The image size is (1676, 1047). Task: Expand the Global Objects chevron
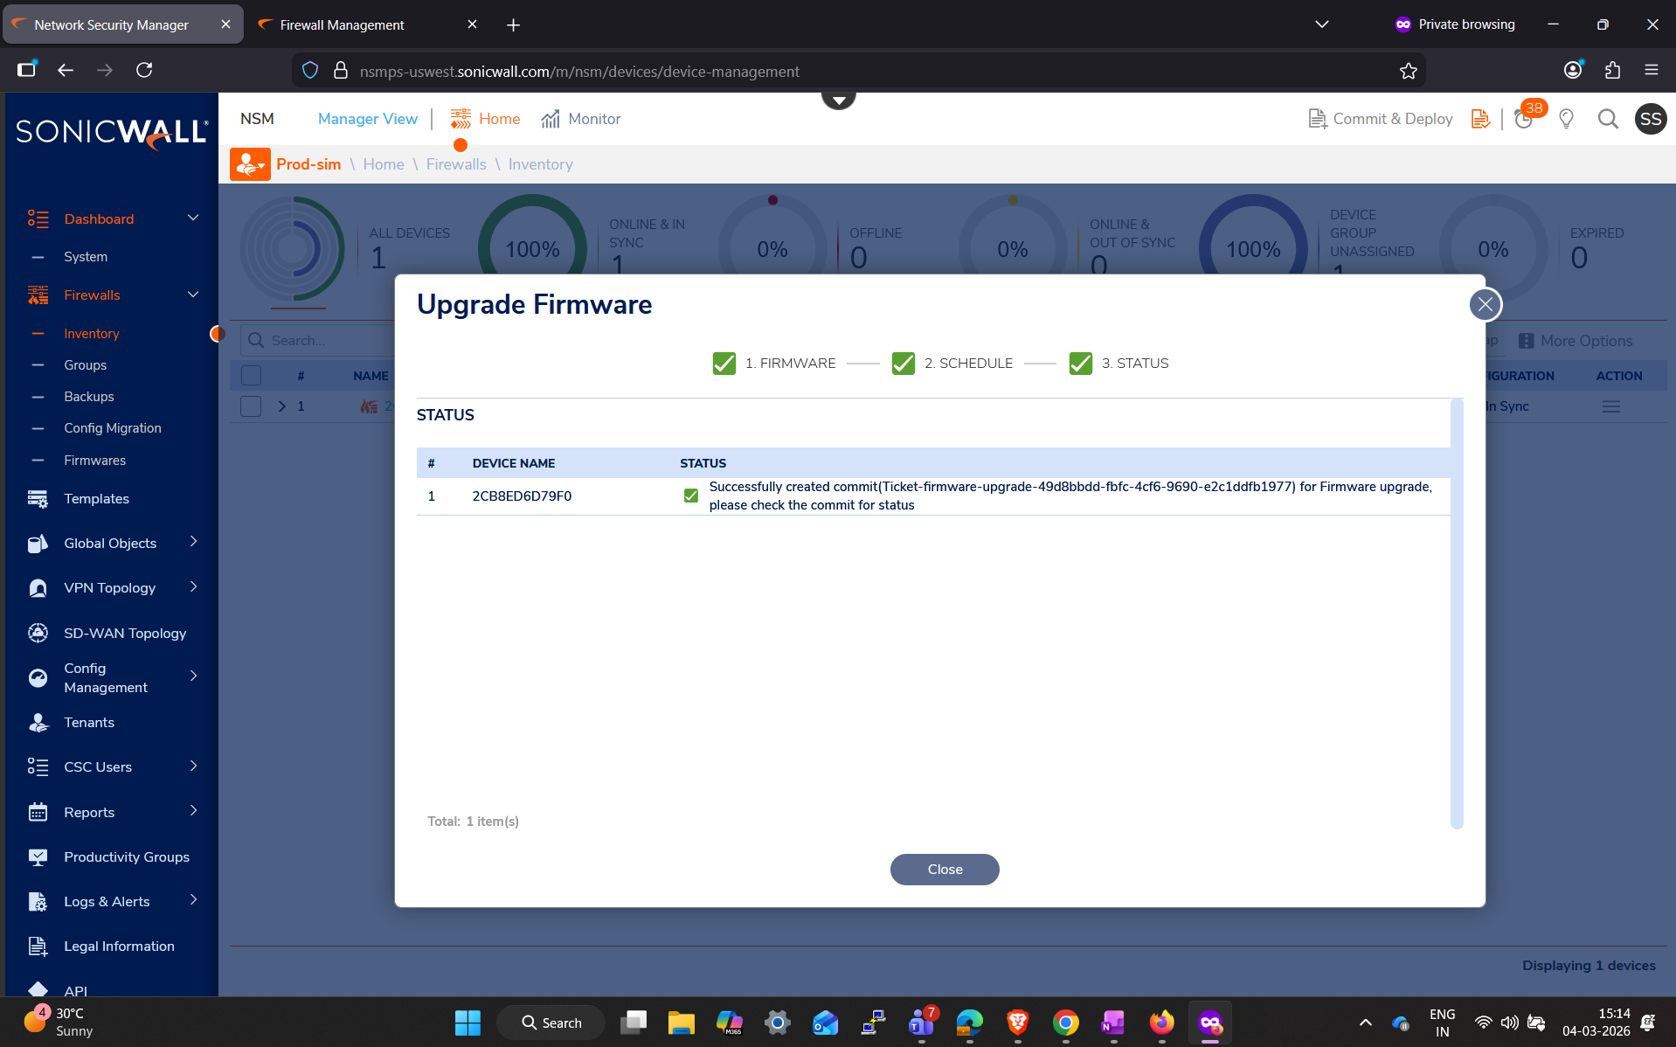pos(193,542)
